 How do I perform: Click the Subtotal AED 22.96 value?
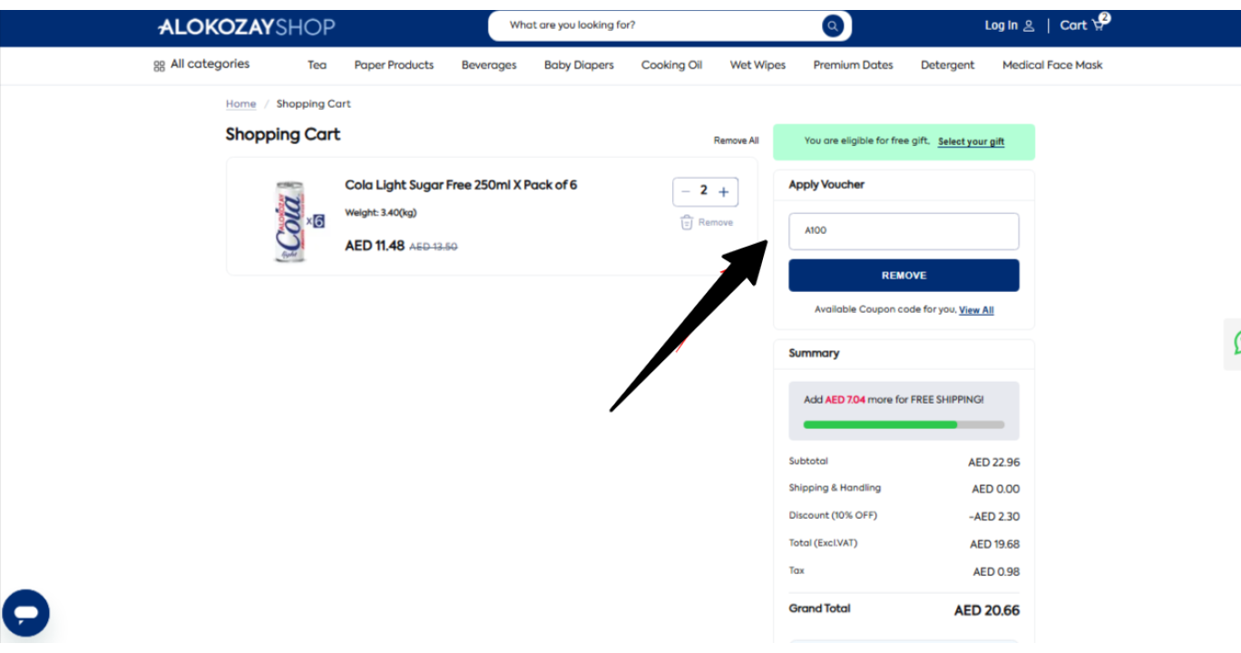tap(994, 463)
